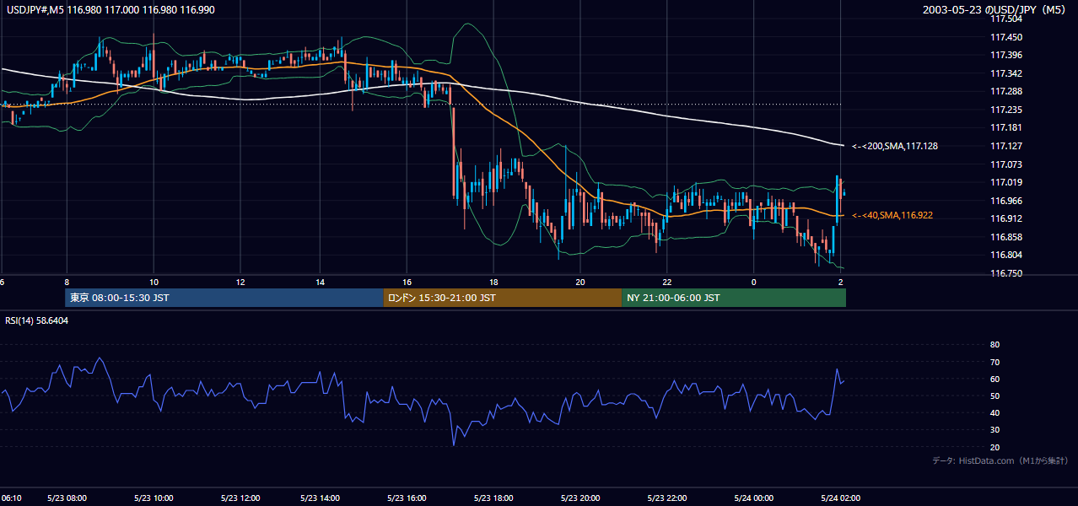Click price axis value 116.858

pyautogui.click(x=1005, y=237)
